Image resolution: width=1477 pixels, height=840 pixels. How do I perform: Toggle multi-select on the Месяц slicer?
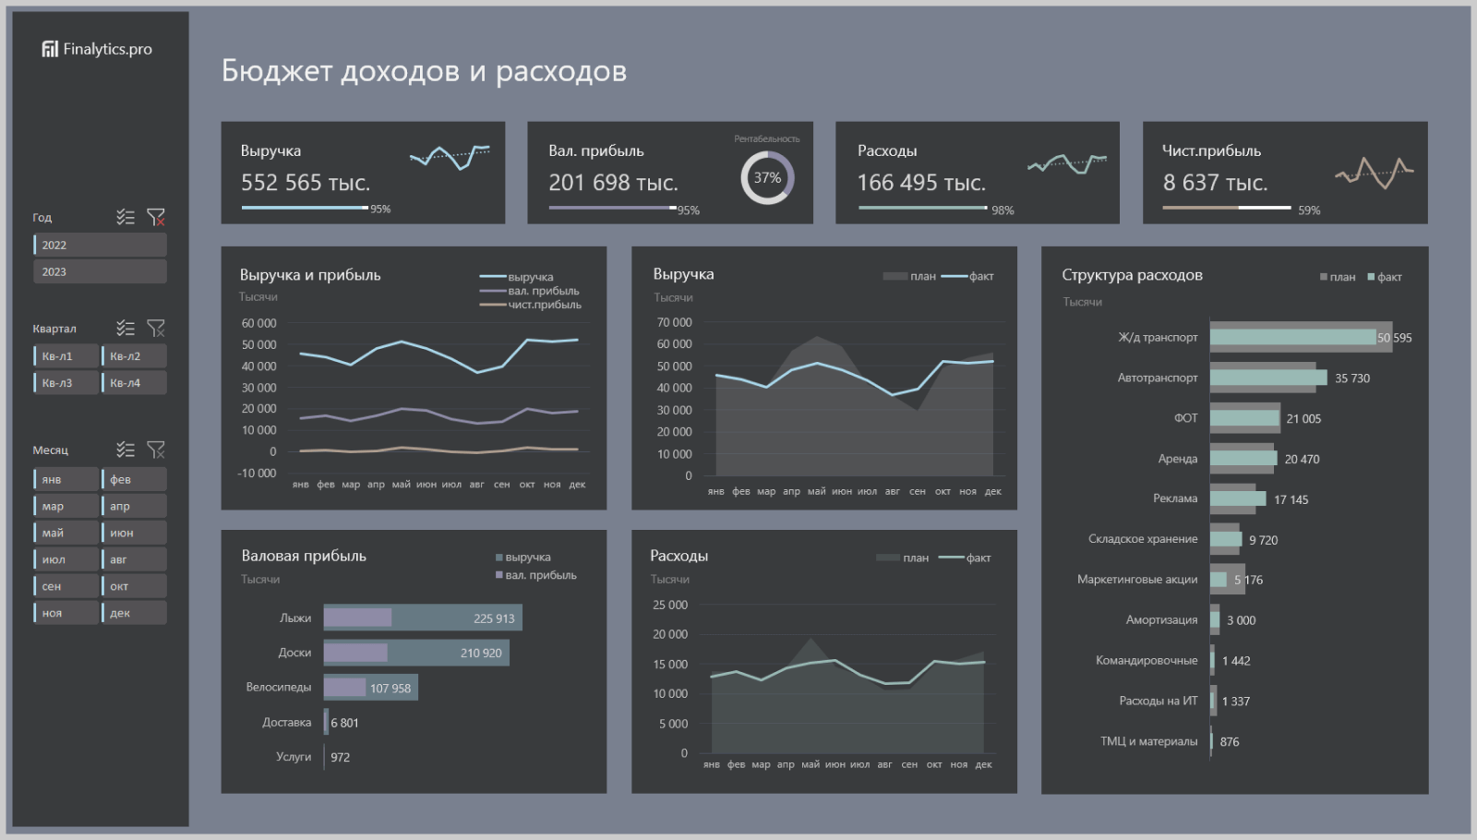(126, 450)
